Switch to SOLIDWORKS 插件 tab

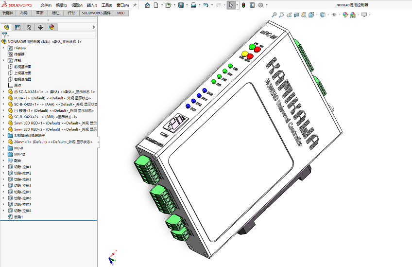pyautogui.click(x=96, y=13)
